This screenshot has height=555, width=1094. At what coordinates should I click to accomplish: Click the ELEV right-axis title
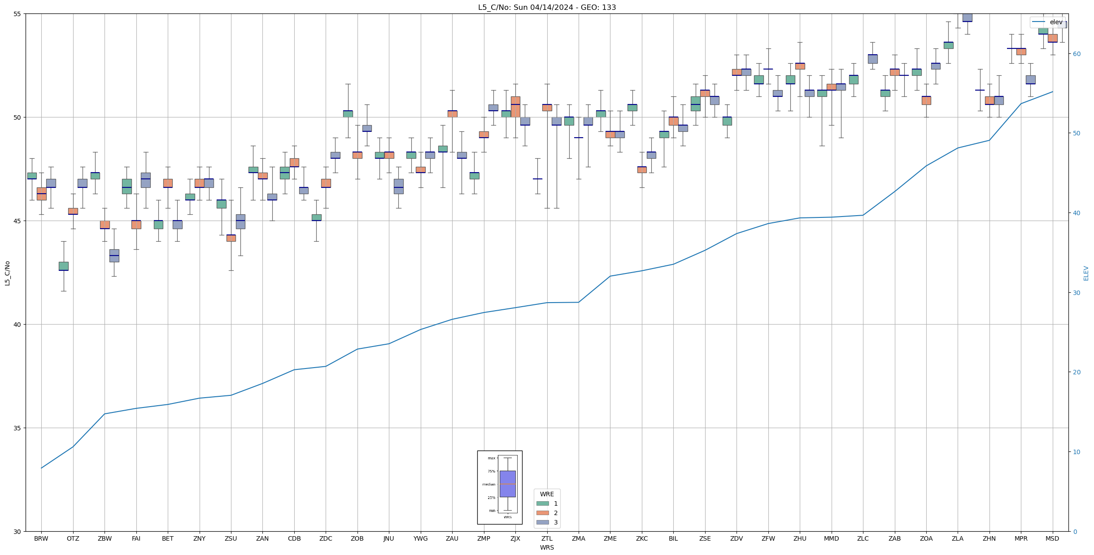pyautogui.click(x=1086, y=273)
